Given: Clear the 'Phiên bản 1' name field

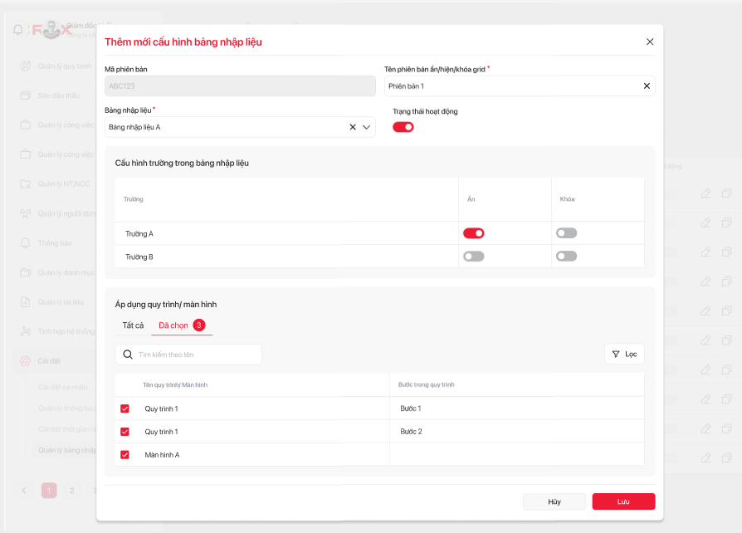Looking at the screenshot, I should tap(647, 86).
